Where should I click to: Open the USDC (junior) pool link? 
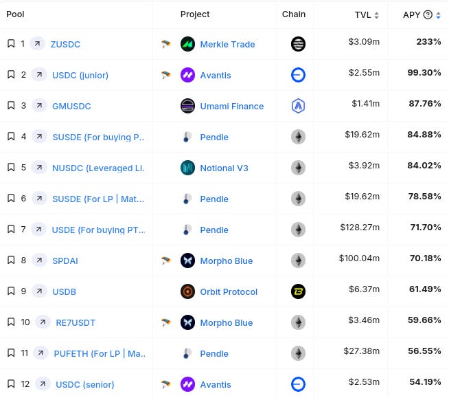point(80,76)
